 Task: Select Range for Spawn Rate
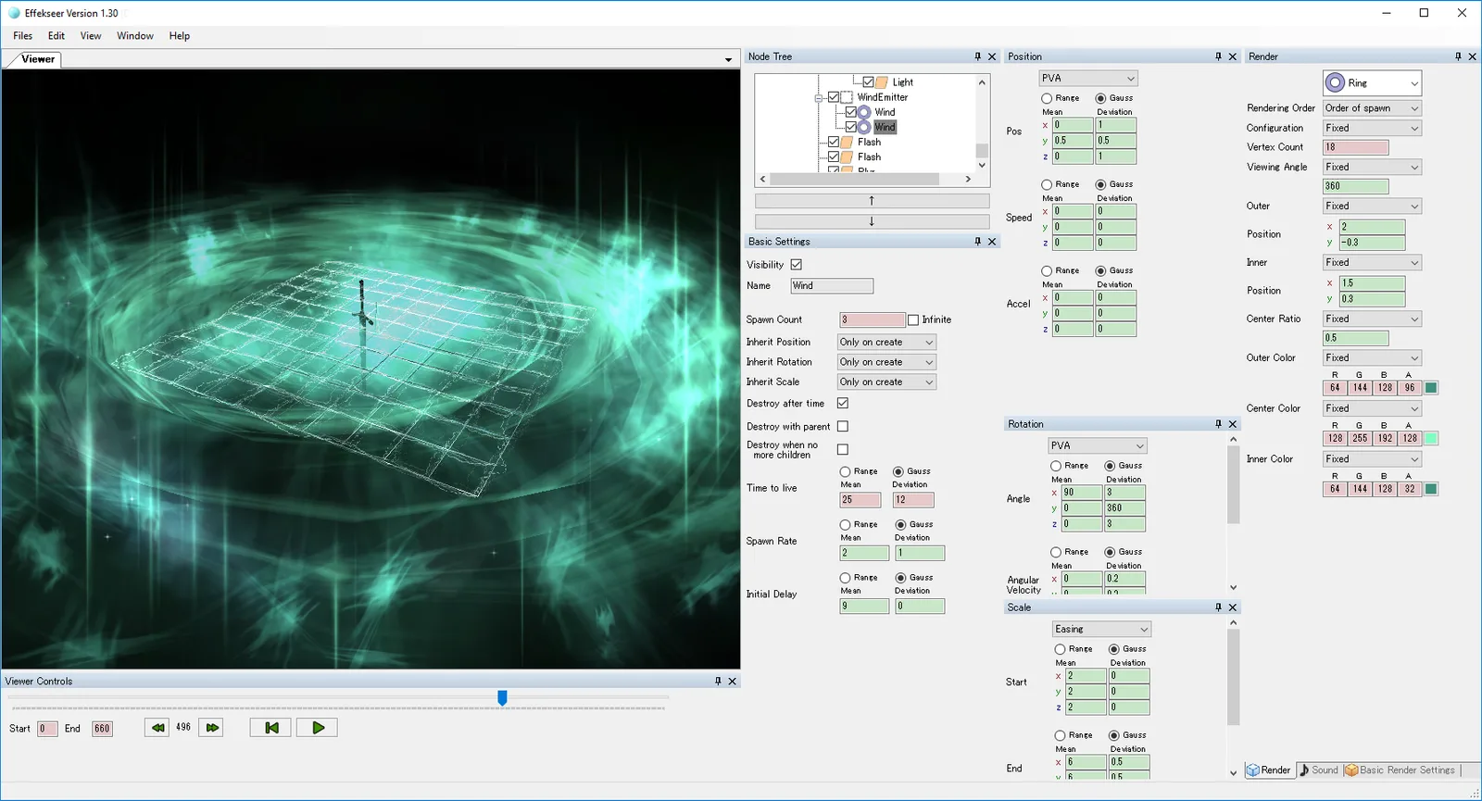click(845, 525)
